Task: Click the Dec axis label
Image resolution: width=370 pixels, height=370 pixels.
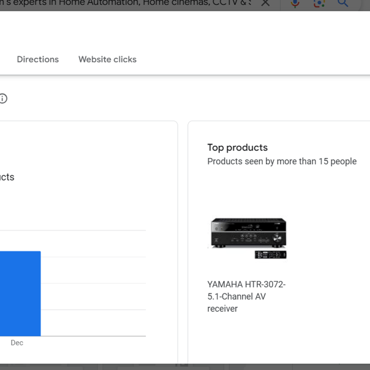Action: (x=17, y=342)
